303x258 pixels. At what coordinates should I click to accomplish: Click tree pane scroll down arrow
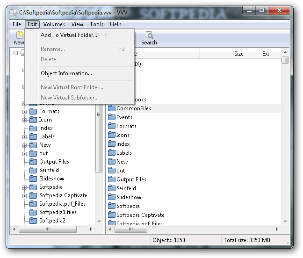pyautogui.click(x=99, y=221)
